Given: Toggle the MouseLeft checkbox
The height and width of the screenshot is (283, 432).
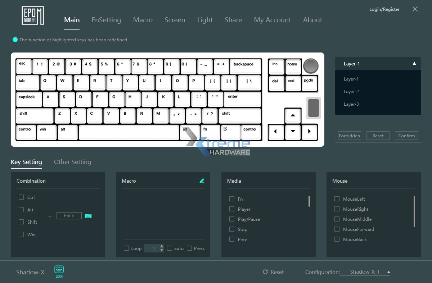Looking at the screenshot, I should point(337,199).
